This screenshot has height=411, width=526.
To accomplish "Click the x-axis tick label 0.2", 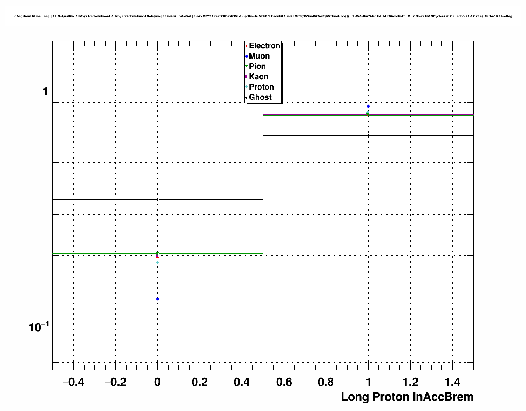I will click(200, 383).
